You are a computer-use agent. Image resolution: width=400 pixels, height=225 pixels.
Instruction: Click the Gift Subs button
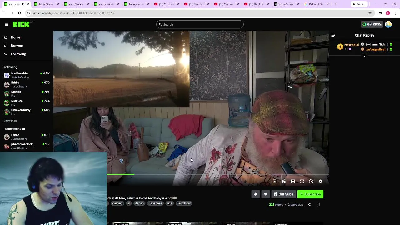tap(284, 194)
